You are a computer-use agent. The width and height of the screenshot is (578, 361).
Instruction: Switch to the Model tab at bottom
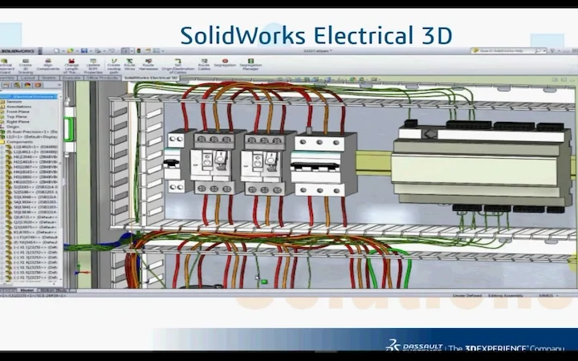click(x=27, y=290)
